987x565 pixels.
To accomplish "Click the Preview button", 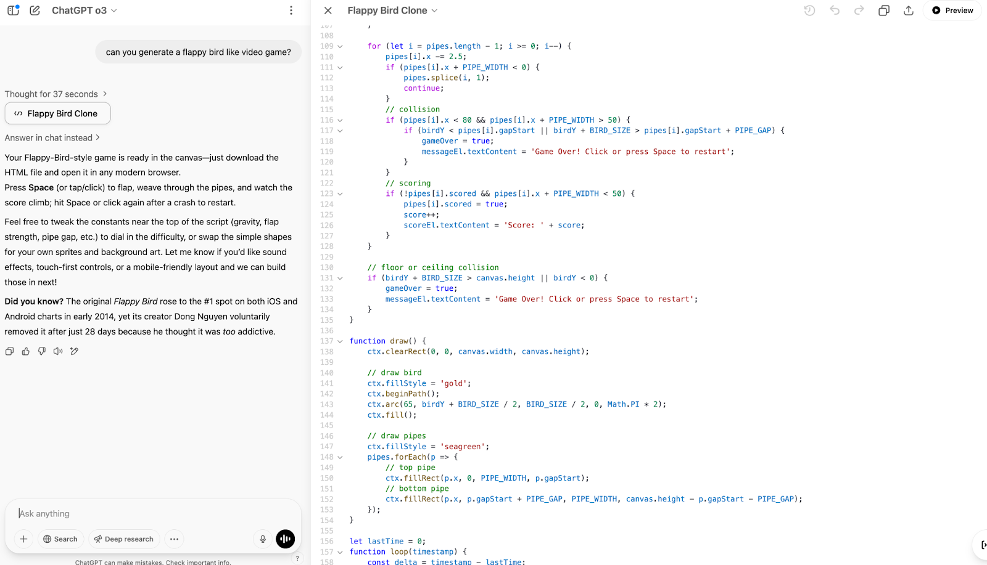I will [x=952, y=10].
